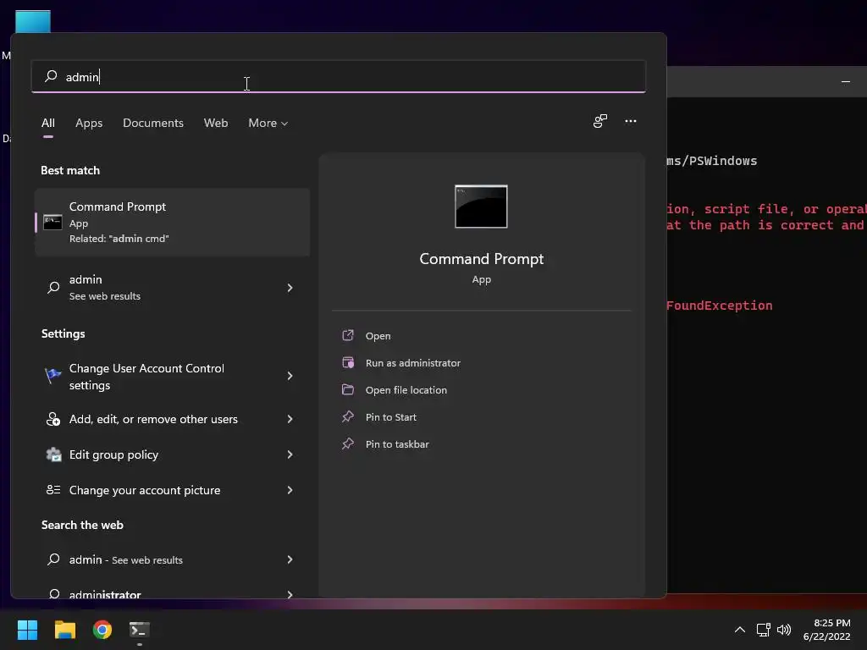Click the desktop icon at top left
Screen dimensions: 867x650
(x=33, y=21)
